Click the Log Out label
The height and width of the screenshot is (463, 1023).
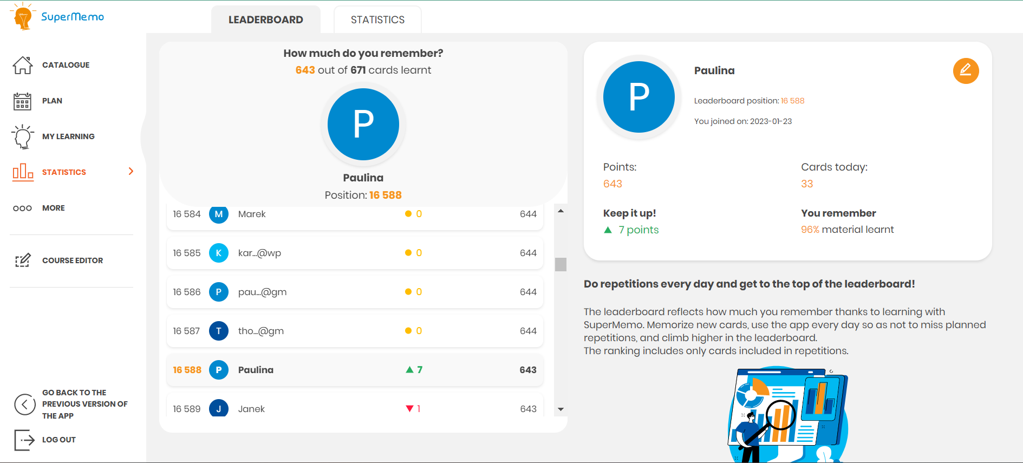click(59, 440)
